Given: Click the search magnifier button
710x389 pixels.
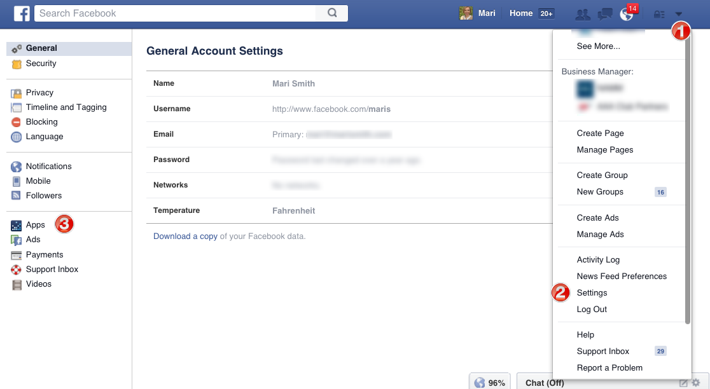Looking at the screenshot, I should (332, 13).
